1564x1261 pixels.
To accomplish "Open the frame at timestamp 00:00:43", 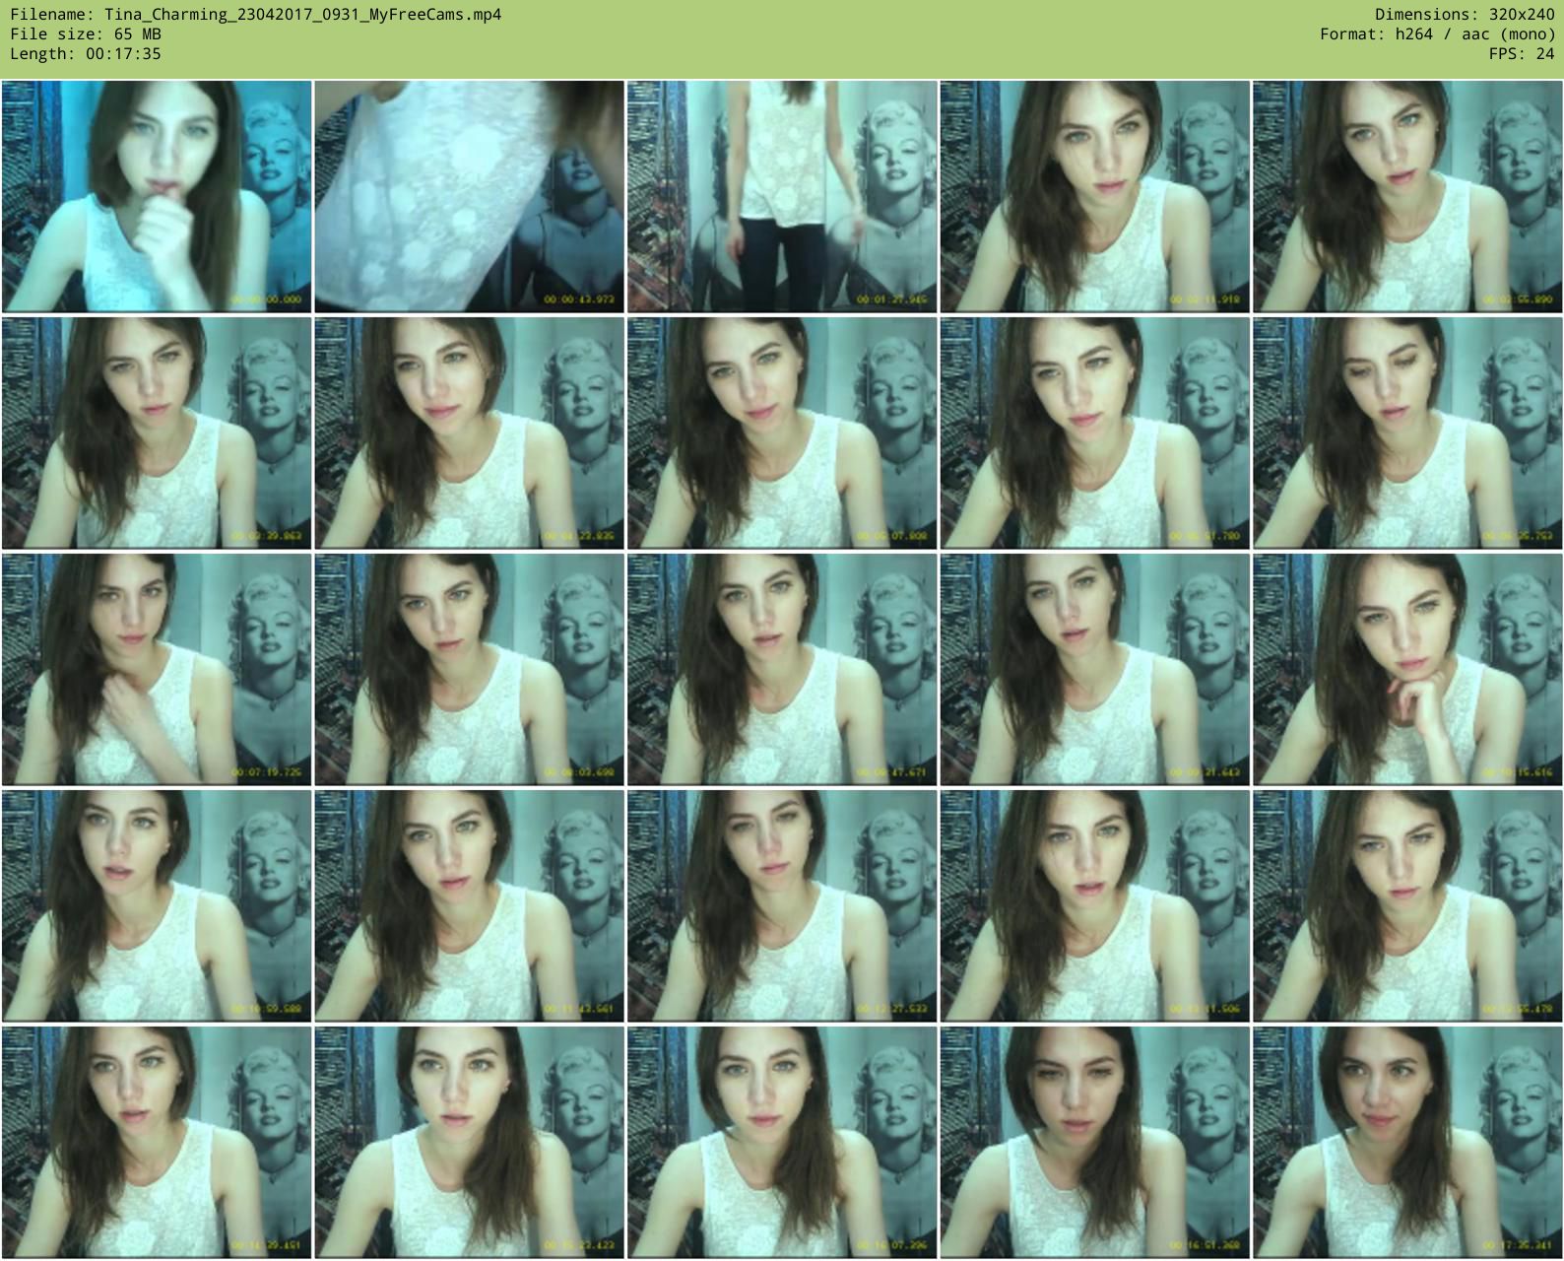I will 469,196.
